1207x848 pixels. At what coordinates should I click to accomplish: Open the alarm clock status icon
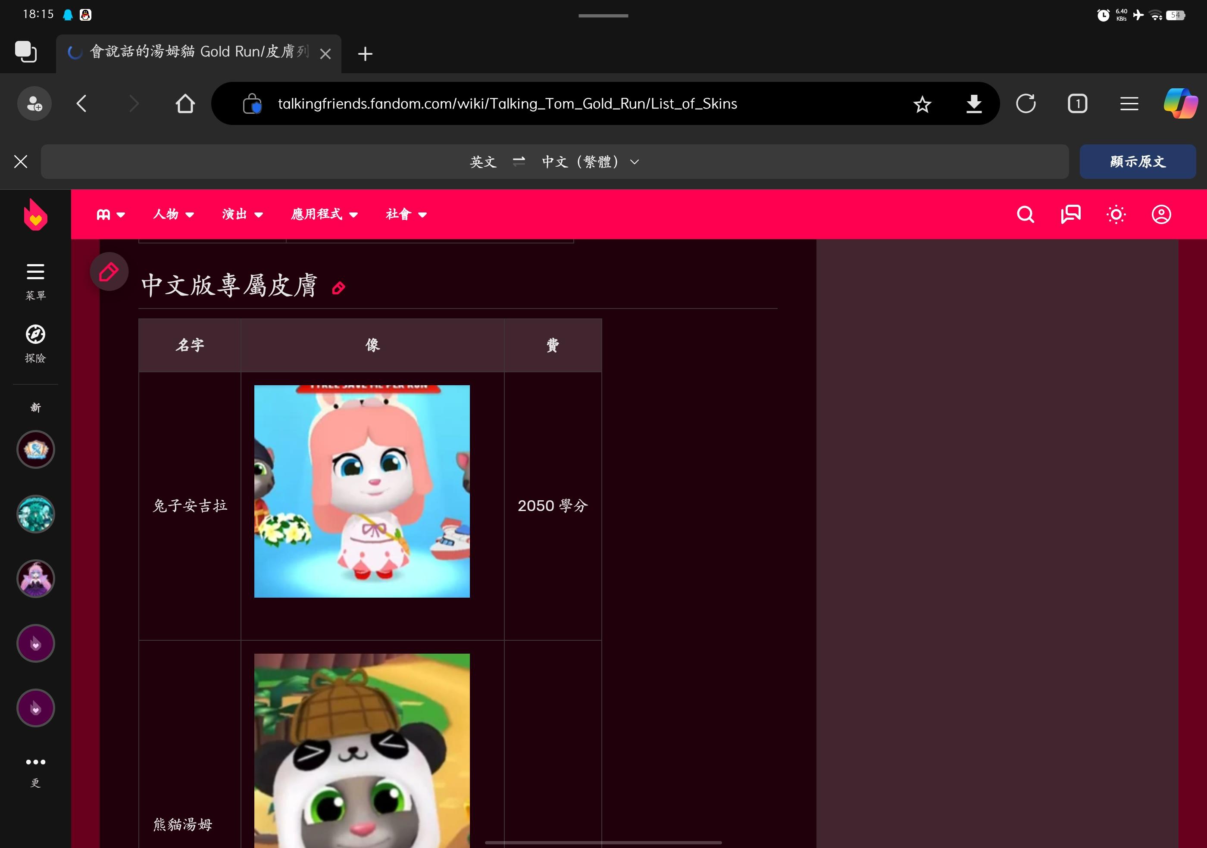click(x=1104, y=15)
